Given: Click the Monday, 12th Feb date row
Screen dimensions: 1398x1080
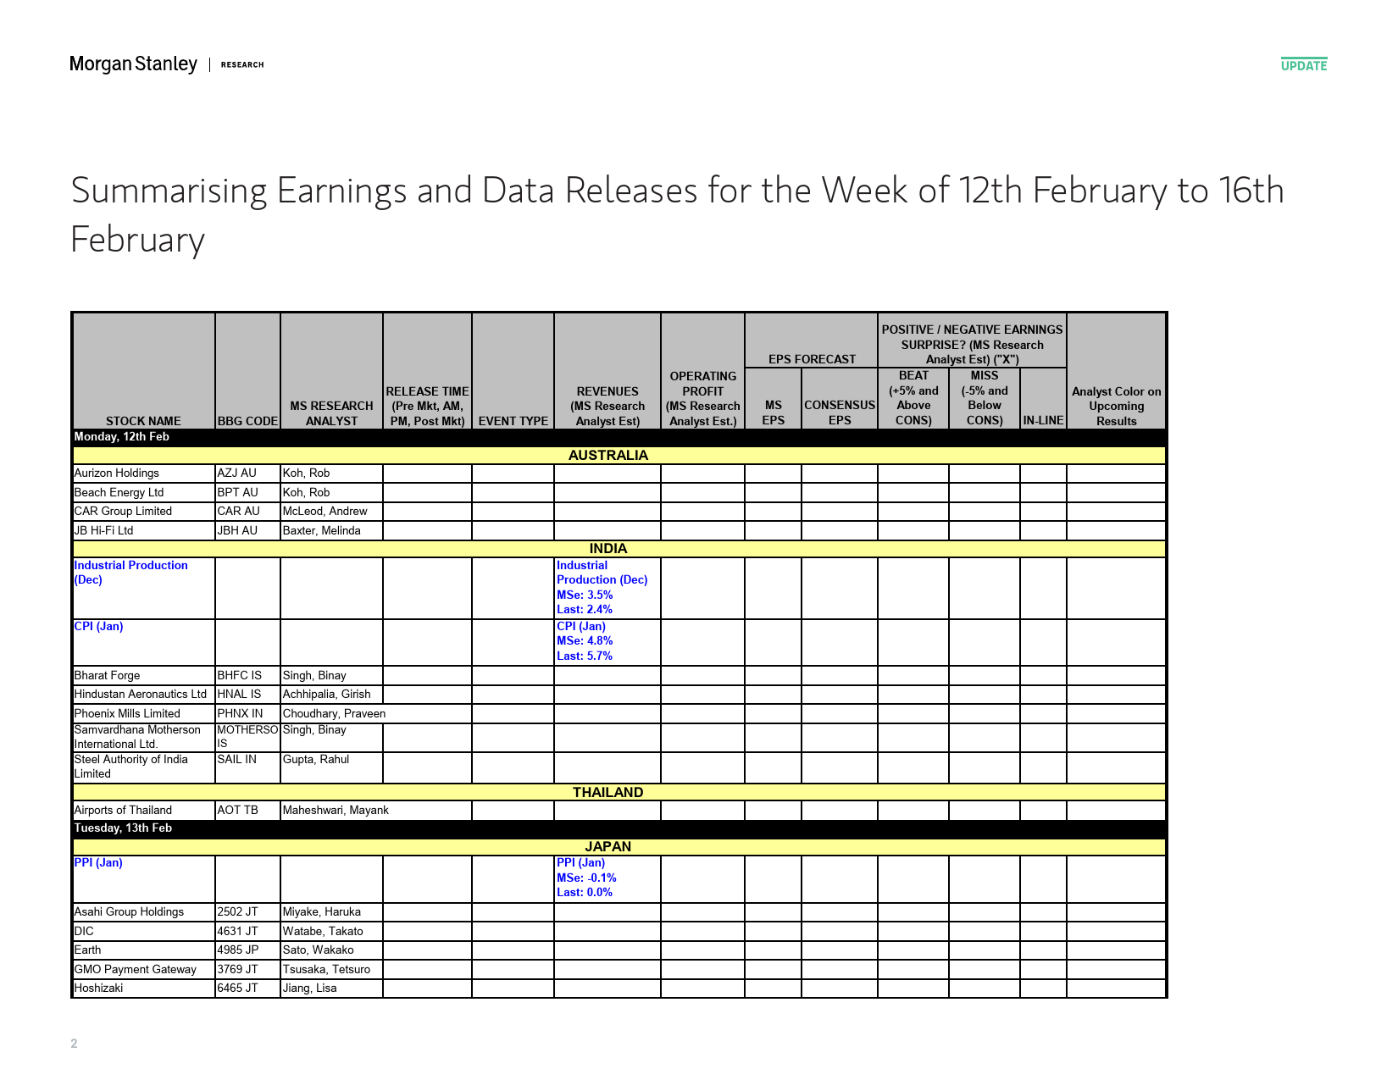Looking at the screenshot, I should pos(619,437).
